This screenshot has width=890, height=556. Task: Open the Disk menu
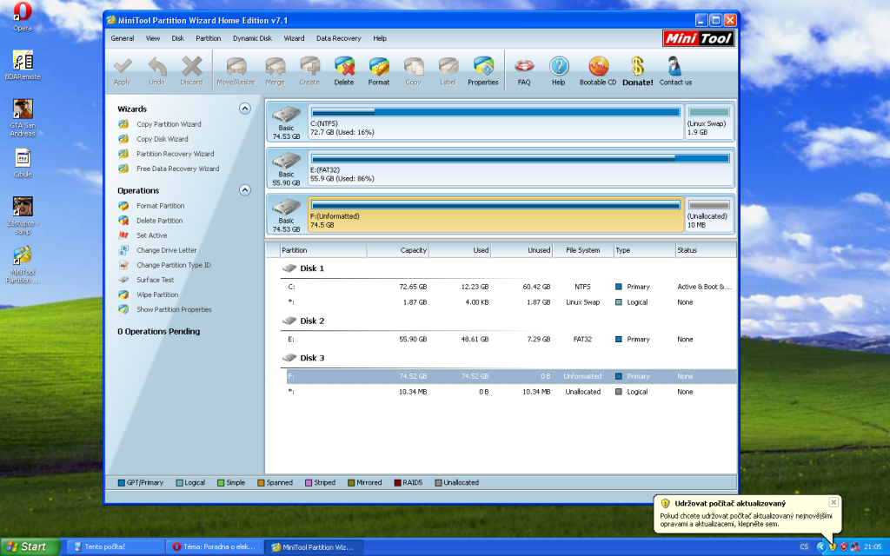point(177,38)
